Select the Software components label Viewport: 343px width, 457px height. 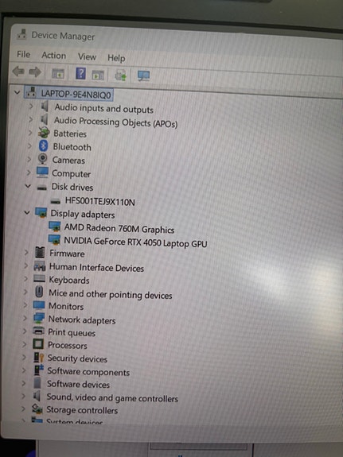click(x=88, y=371)
